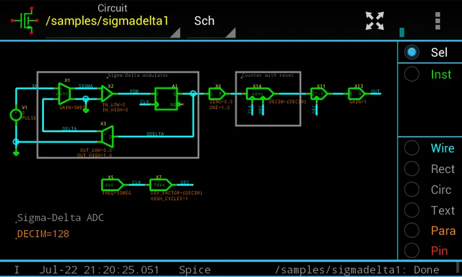Select the V1 pulse voltage source

point(16,115)
